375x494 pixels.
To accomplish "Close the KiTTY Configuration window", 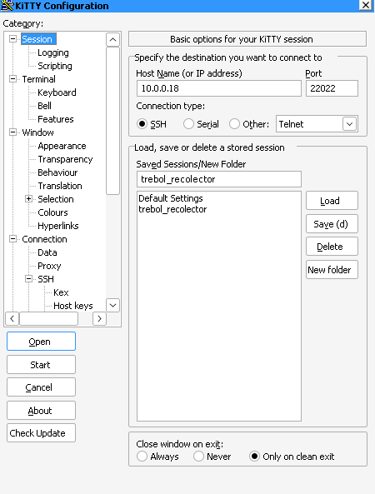I will (366, 5).
